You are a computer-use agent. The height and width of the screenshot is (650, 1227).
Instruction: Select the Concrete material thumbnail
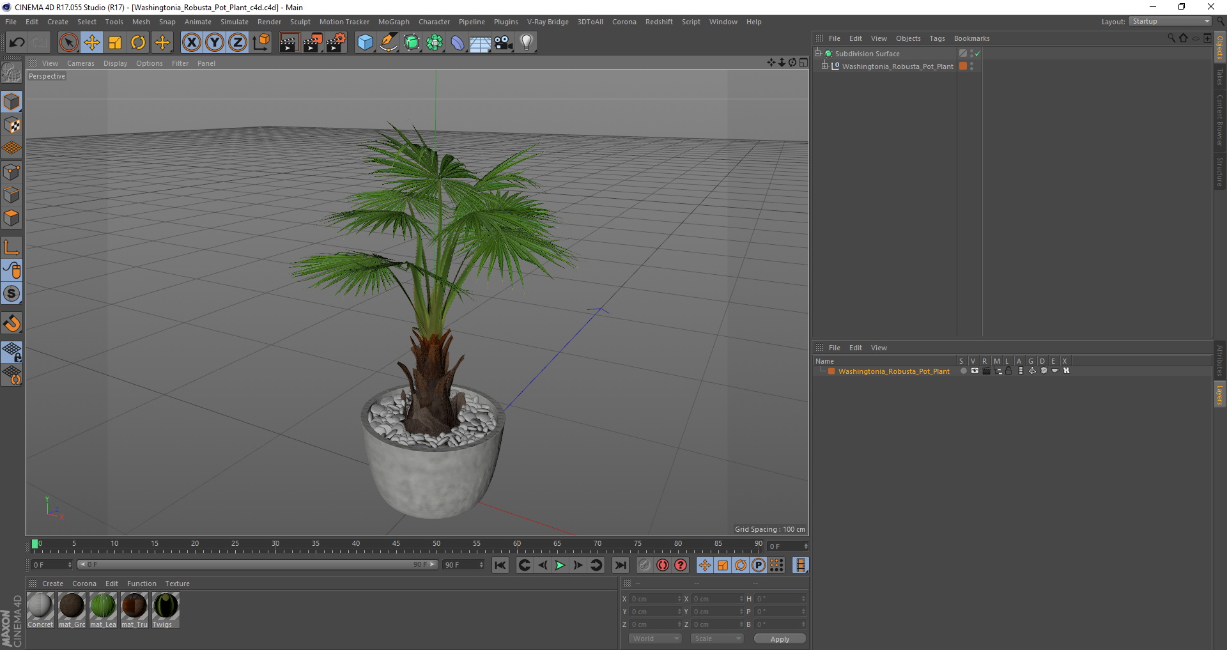pyautogui.click(x=40, y=610)
